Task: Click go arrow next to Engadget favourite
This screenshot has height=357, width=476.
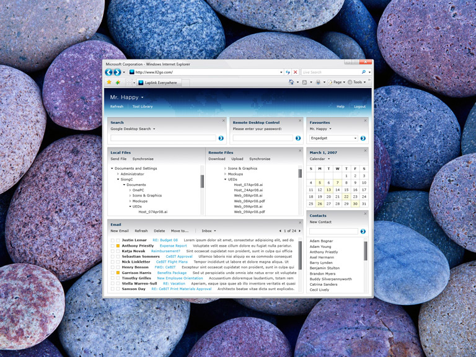Action: coord(363,138)
